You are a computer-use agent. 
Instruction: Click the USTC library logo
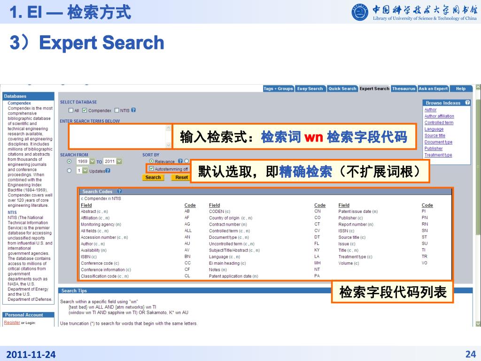[360, 12]
